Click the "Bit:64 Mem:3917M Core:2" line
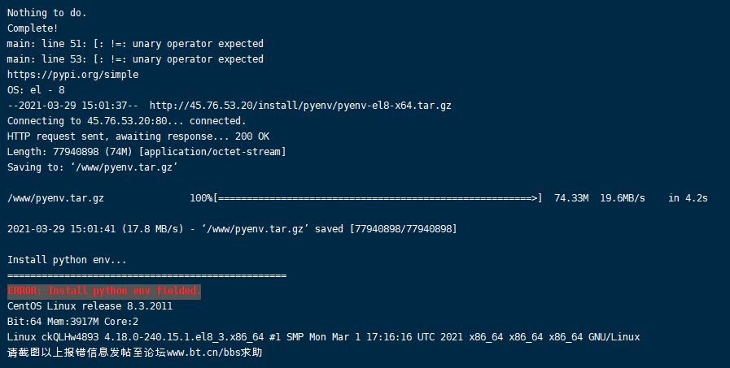Screen dimensions: 730x368 coord(72,322)
